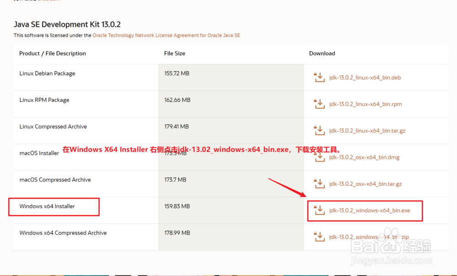457x276 pixels.
Task: Click the 178.99 MB file size
Action: point(177,233)
